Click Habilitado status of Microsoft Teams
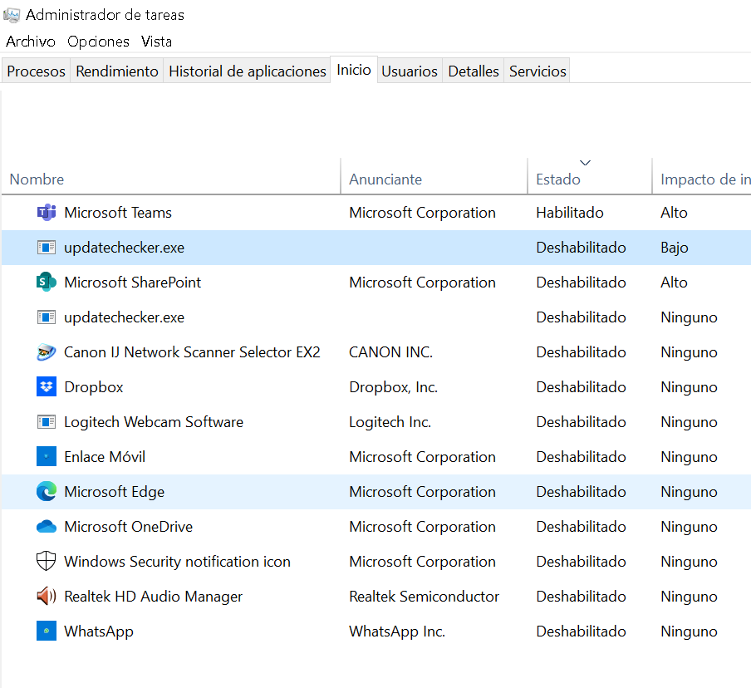This screenshot has width=751, height=688. click(569, 212)
